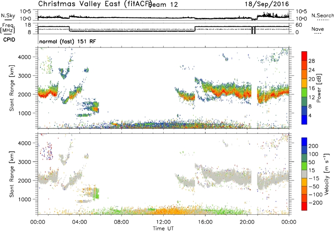Click the "12" power colorbar value
Image resolution: width=334 pixels, height=231 pixels.
coord(311,98)
